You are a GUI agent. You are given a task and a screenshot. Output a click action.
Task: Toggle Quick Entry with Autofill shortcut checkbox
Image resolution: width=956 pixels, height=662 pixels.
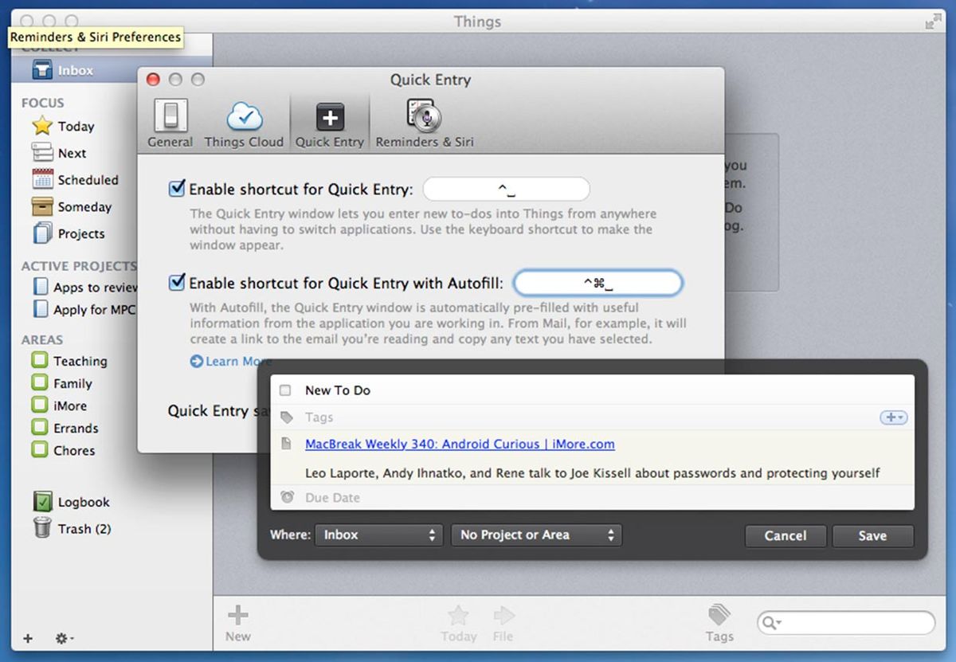click(x=177, y=282)
